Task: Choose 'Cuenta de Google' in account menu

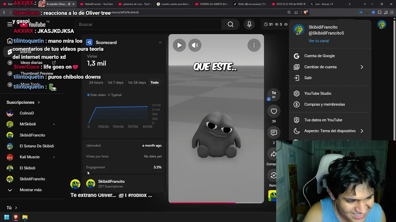Action: [x=330, y=56]
